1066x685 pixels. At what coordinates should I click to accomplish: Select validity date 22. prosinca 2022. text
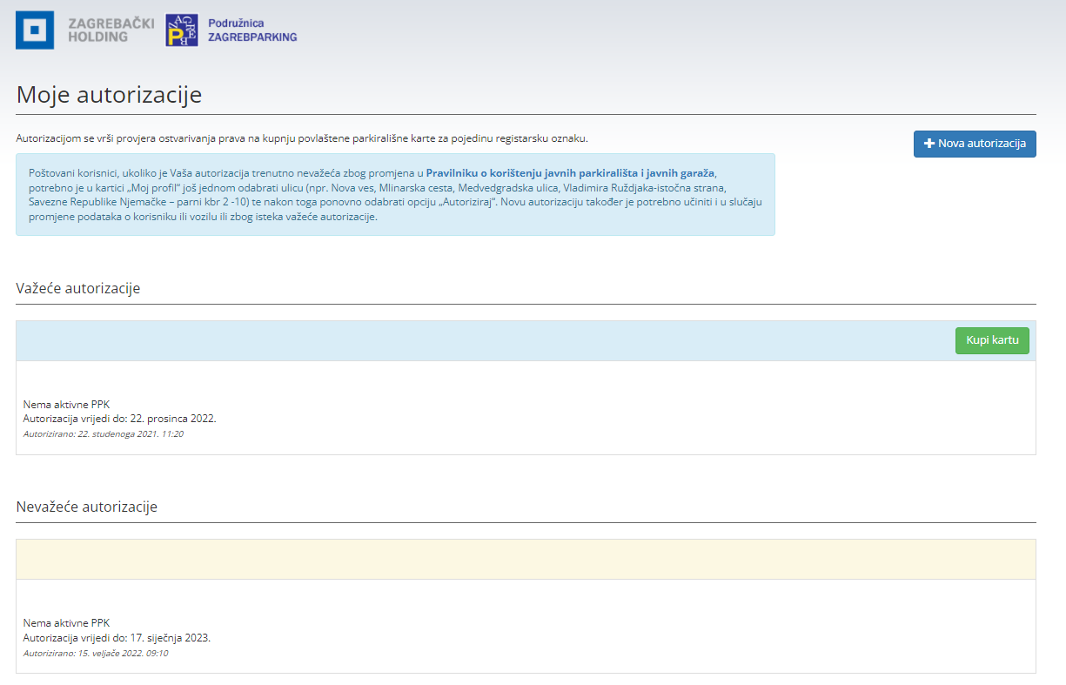172,419
